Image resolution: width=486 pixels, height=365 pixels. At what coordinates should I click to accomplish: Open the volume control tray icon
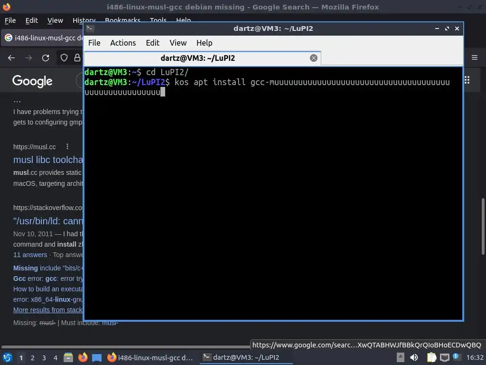(414, 357)
